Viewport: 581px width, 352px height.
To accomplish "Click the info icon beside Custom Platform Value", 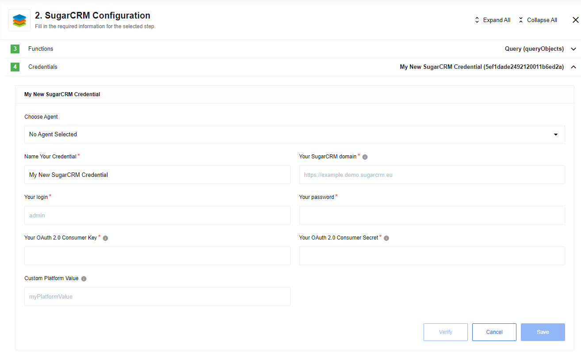I will tap(84, 278).
